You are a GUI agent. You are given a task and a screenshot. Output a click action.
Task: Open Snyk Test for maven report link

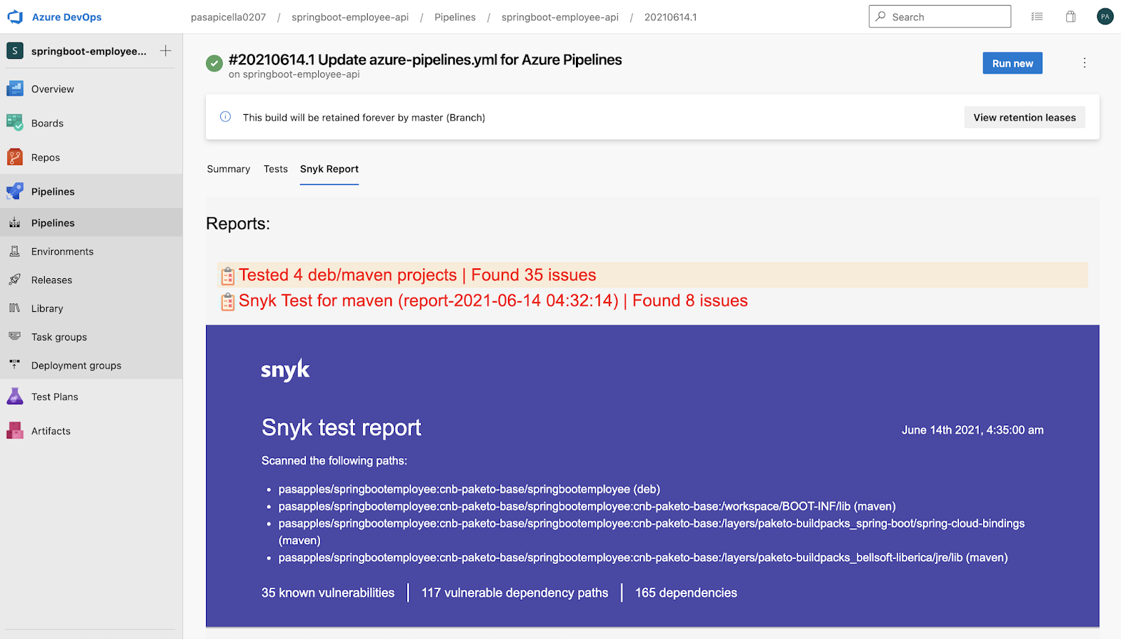[x=493, y=301]
